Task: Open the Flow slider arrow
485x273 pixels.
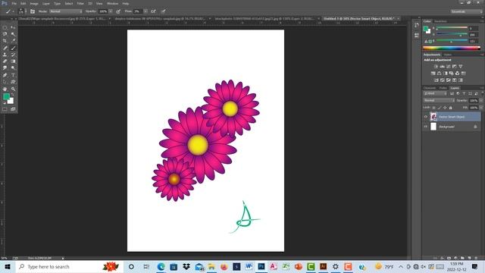Action: tap(145, 11)
